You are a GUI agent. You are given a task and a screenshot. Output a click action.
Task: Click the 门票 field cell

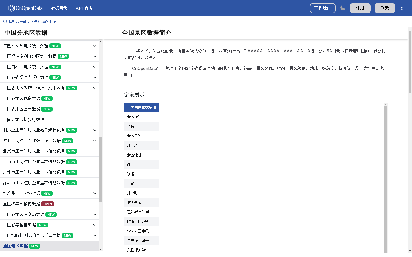coord(142,183)
